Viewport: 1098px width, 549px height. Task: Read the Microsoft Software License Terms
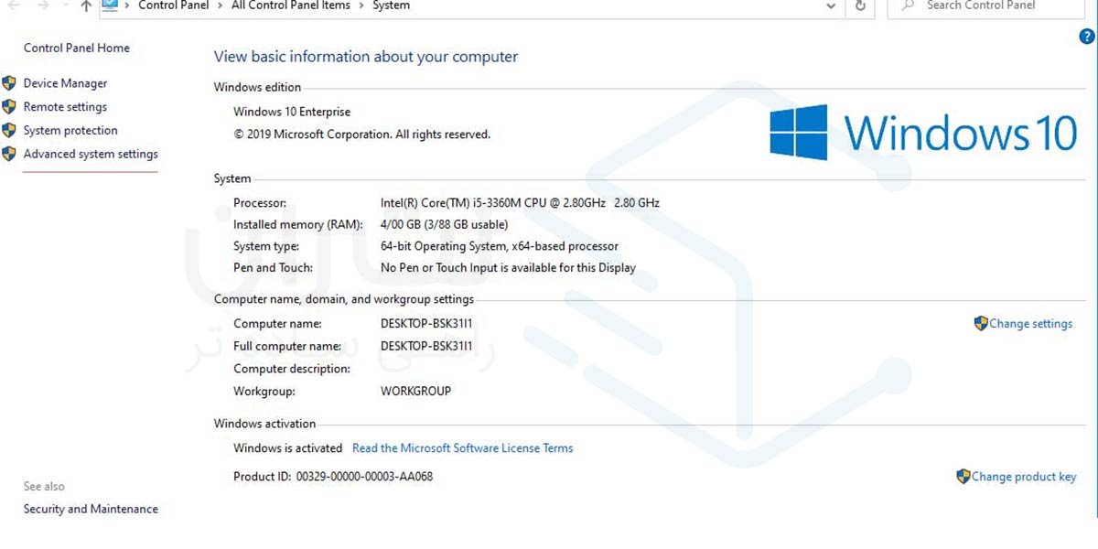click(462, 448)
